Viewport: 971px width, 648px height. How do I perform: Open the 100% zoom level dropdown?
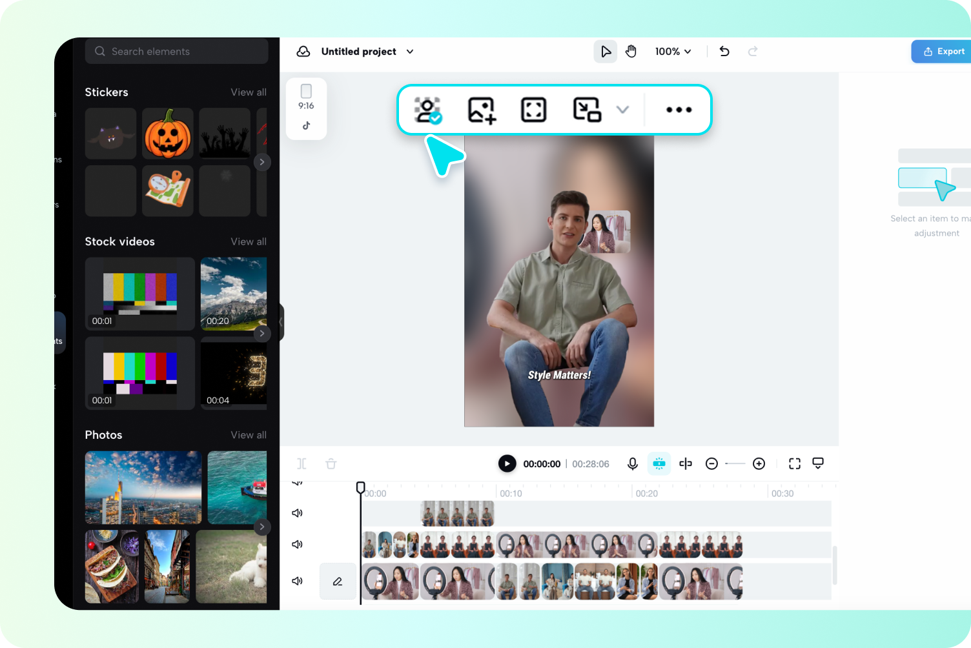coord(673,51)
